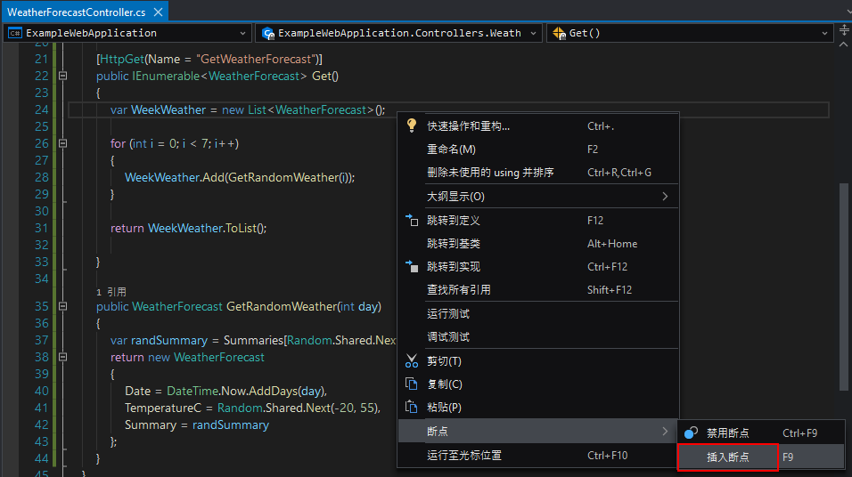
Task: Click the Get() method icon
Action: (559, 33)
